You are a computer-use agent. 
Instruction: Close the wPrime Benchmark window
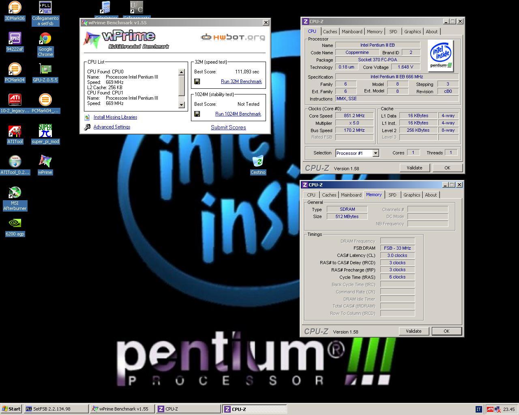pyautogui.click(x=266, y=23)
